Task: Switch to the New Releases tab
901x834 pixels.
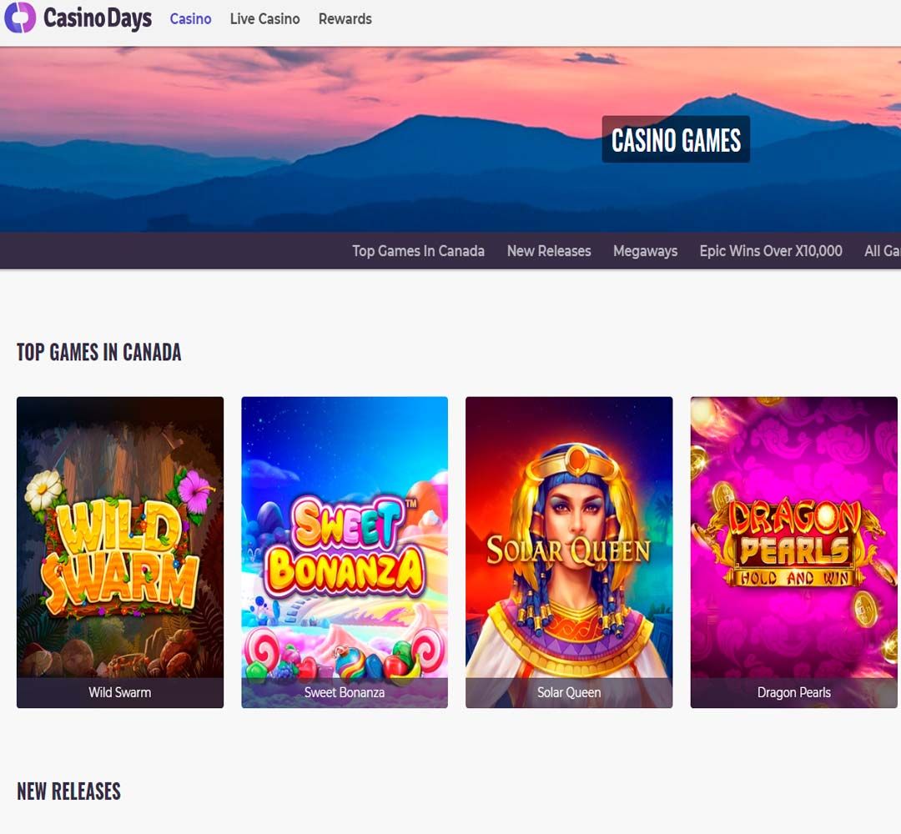Action: coord(549,251)
